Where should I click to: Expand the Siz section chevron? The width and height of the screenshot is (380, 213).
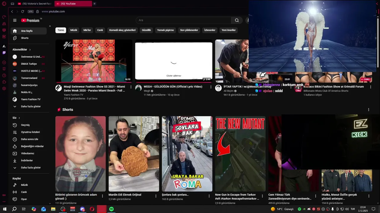(x=19, y=118)
